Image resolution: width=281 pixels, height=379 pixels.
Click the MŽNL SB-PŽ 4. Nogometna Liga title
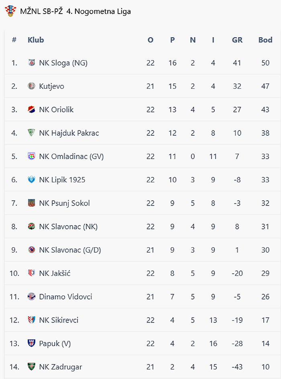point(75,11)
